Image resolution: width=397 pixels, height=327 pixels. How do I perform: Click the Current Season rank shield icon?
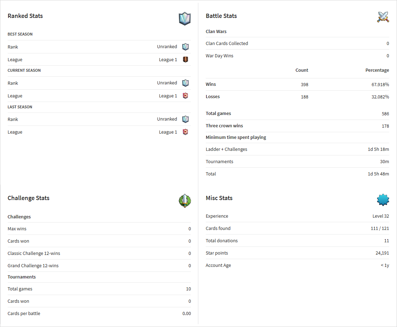coord(186,83)
